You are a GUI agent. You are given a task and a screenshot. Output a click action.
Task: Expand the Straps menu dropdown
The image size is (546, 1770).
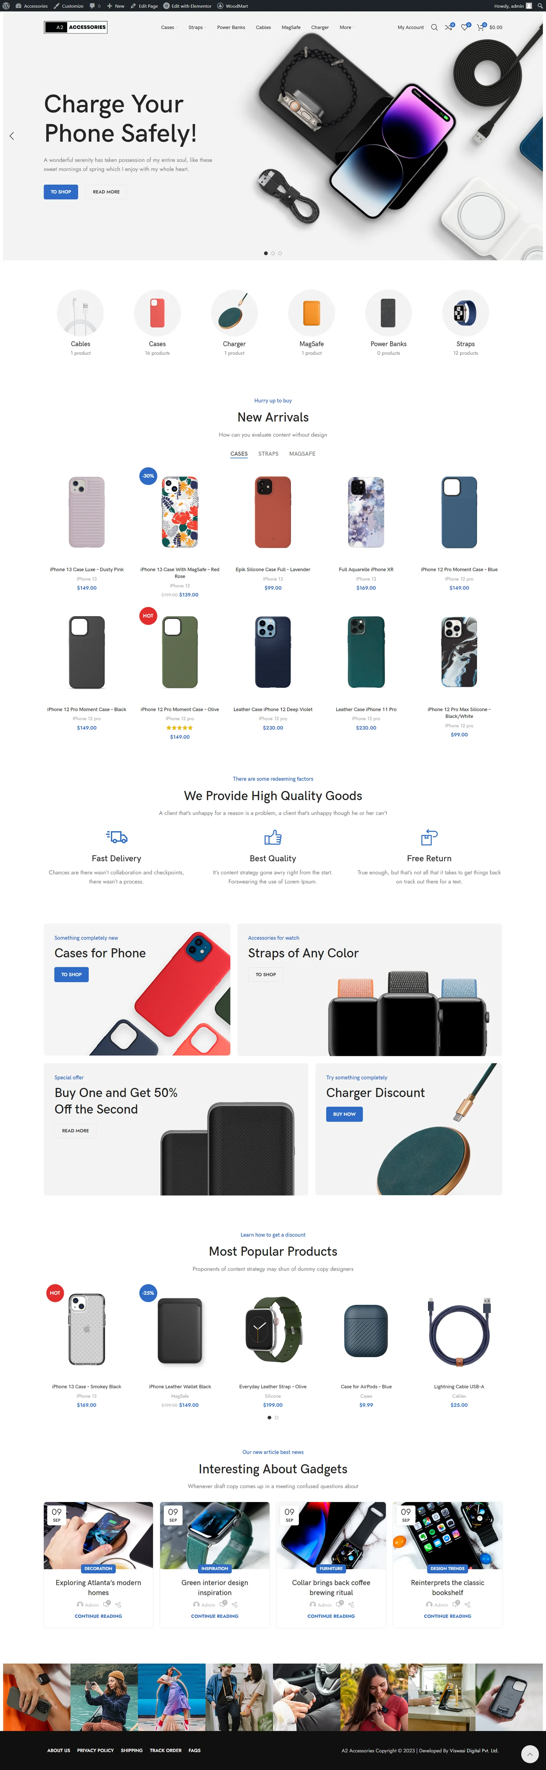[197, 28]
